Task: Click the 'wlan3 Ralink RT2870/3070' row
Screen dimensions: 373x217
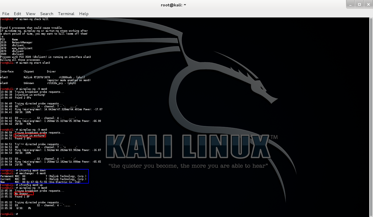Action: 43,77
